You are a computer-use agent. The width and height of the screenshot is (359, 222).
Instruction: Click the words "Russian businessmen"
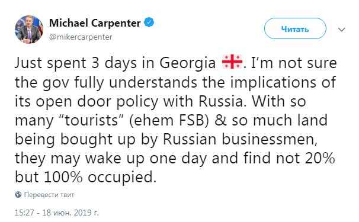point(240,139)
